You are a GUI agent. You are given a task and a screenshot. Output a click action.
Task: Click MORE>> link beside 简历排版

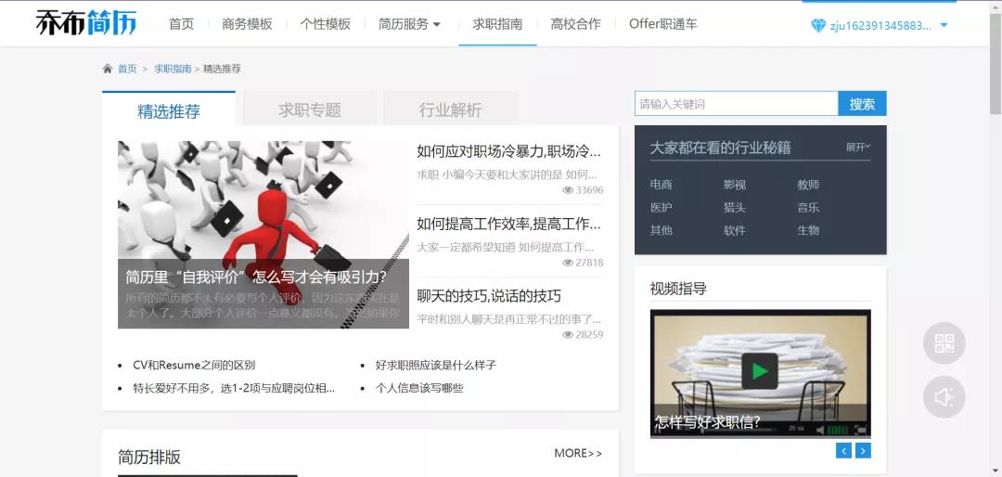578,453
